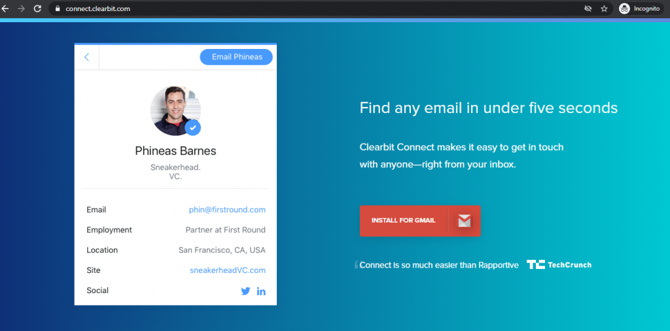Image resolution: width=670 pixels, height=331 pixels.
Task: Click the name Phineas Barnes
Action: 175,151
